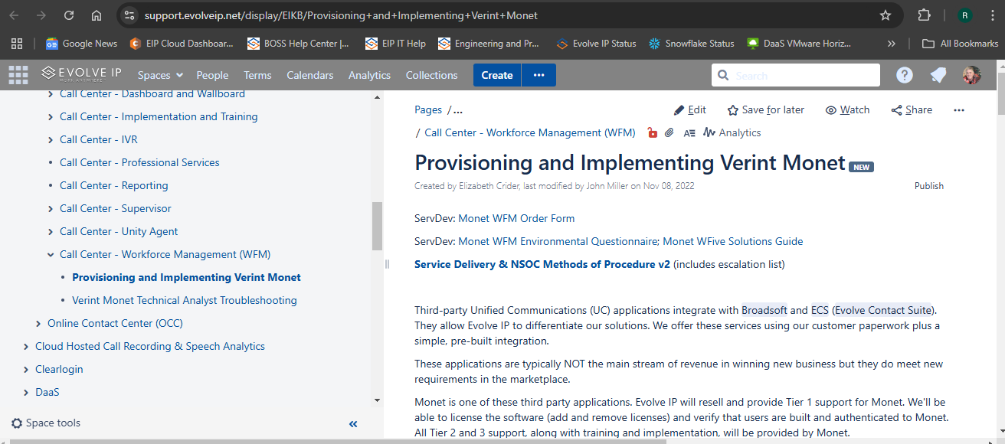Collapse the Call Center - Workforce Management tree node
This screenshot has width=1005, height=444.
coord(51,255)
